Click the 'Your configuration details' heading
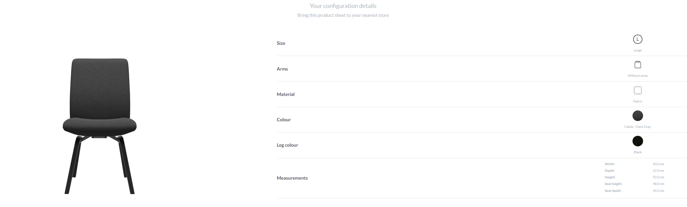This screenshot has height=207, width=687. [343, 6]
